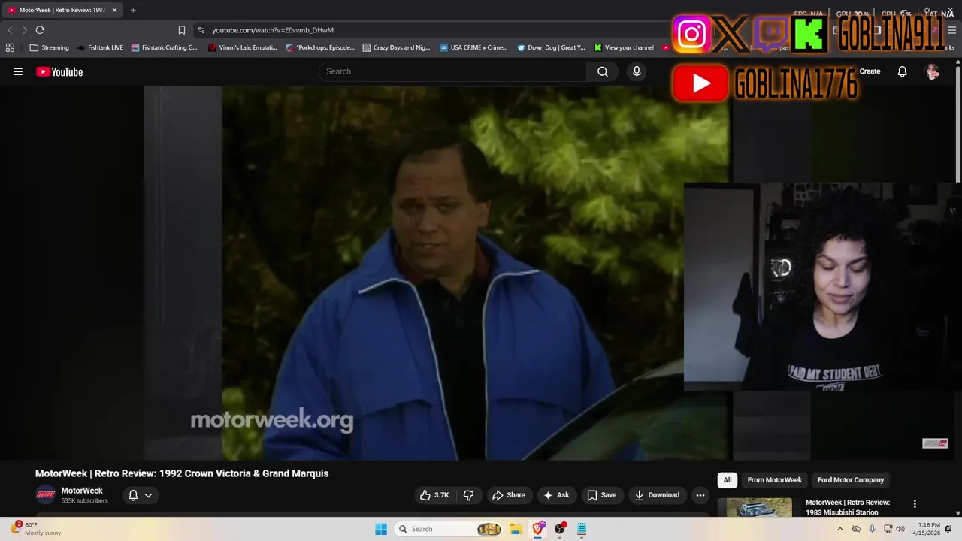Select the Ford Motor Company chip
Image resolution: width=962 pixels, height=541 pixels.
coord(851,480)
